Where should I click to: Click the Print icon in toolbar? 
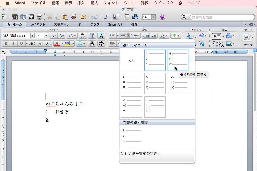(x=39, y=17)
